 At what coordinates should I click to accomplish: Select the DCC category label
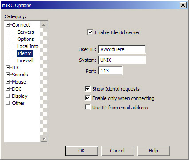coord(17,89)
